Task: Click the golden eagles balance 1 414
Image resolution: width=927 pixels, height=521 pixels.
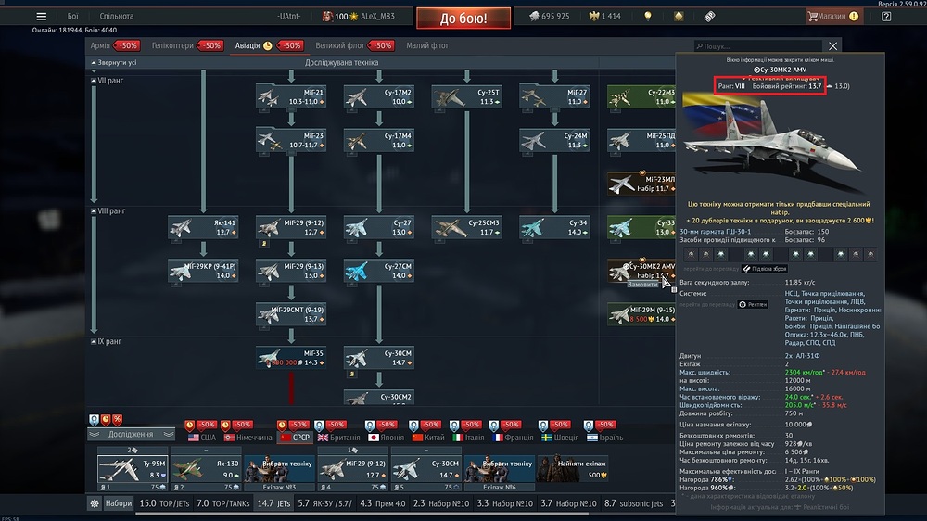Action: 604,17
